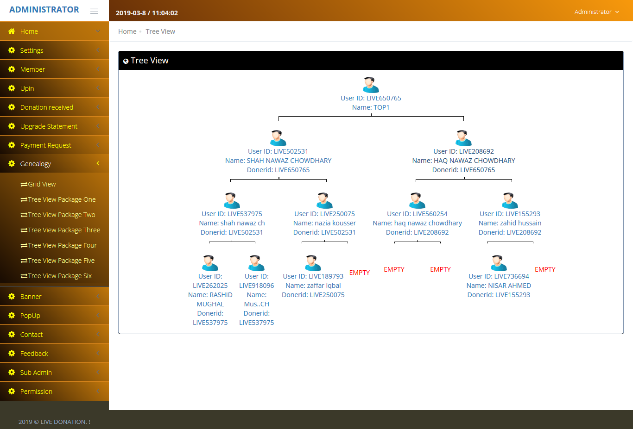Image resolution: width=633 pixels, height=429 pixels.
Task: Click the nazia kousser user avatar
Action: coord(324,200)
